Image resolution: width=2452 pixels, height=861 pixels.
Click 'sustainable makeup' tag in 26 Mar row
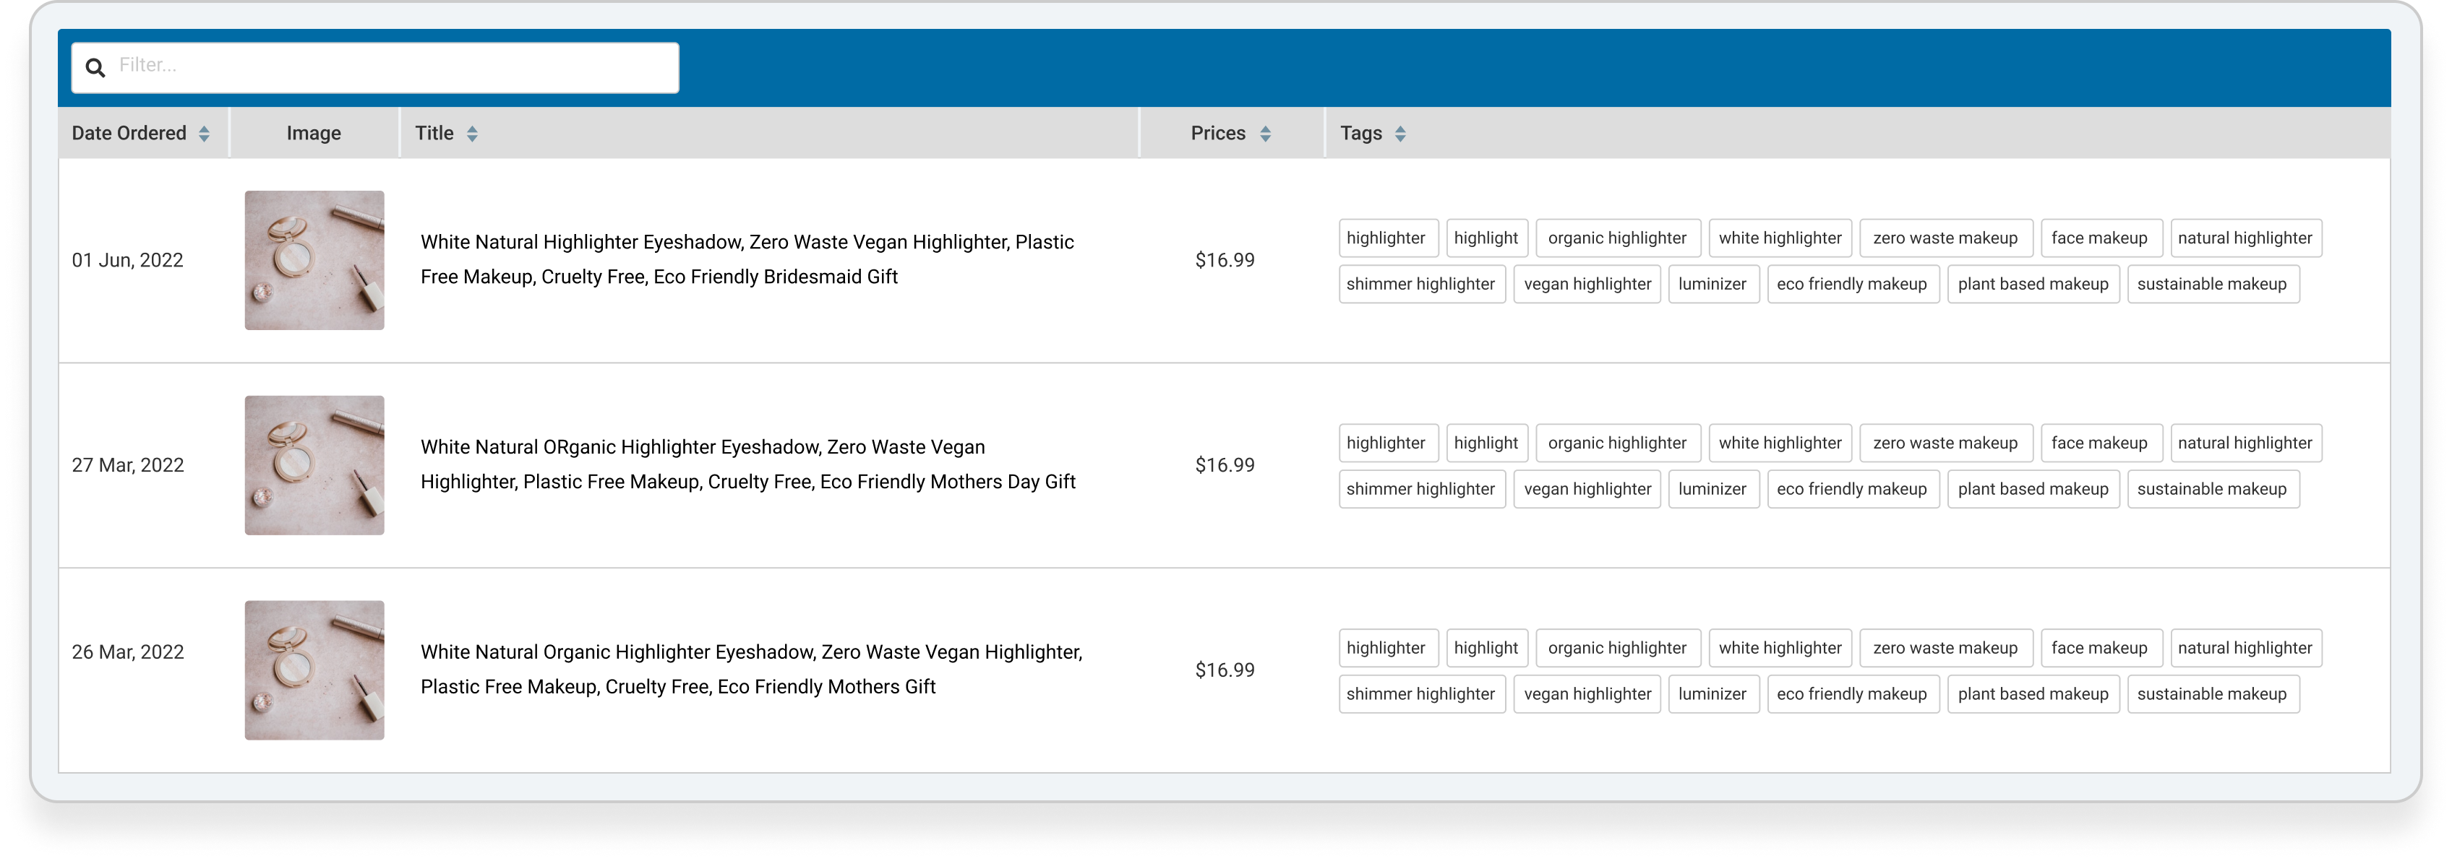2213,695
